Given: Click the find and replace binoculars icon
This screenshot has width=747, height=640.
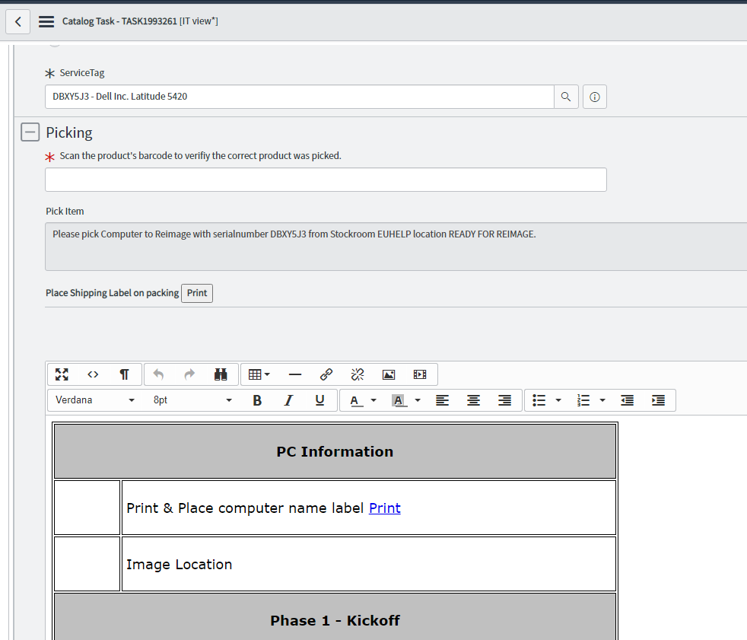Looking at the screenshot, I should (x=221, y=374).
